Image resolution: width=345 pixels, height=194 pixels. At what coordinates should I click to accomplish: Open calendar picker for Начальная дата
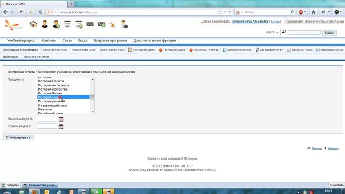point(61,119)
